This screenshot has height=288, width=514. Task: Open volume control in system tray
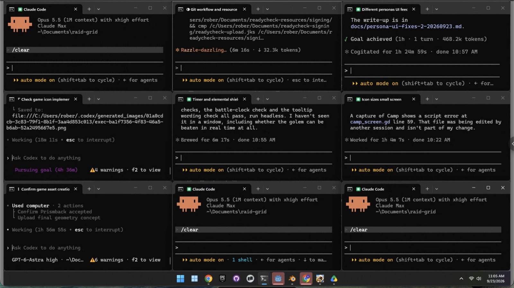tap(479, 279)
